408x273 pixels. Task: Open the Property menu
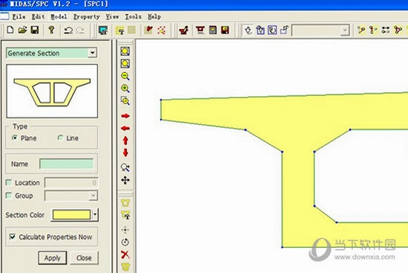tap(87, 16)
